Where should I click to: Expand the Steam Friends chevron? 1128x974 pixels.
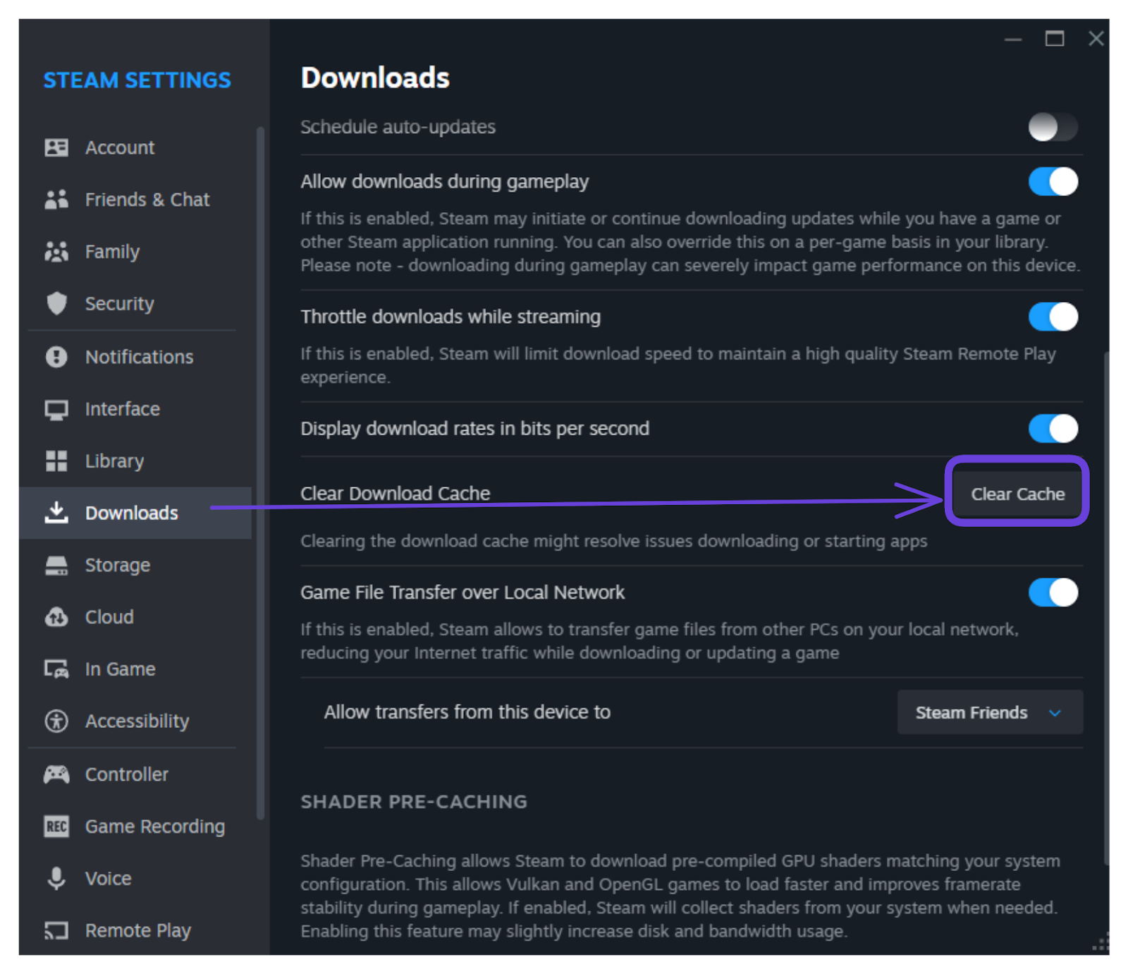pyautogui.click(x=1055, y=712)
